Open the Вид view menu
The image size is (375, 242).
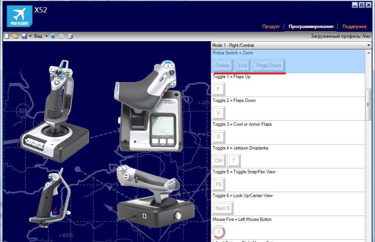pyautogui.click(x=38, y=36)
